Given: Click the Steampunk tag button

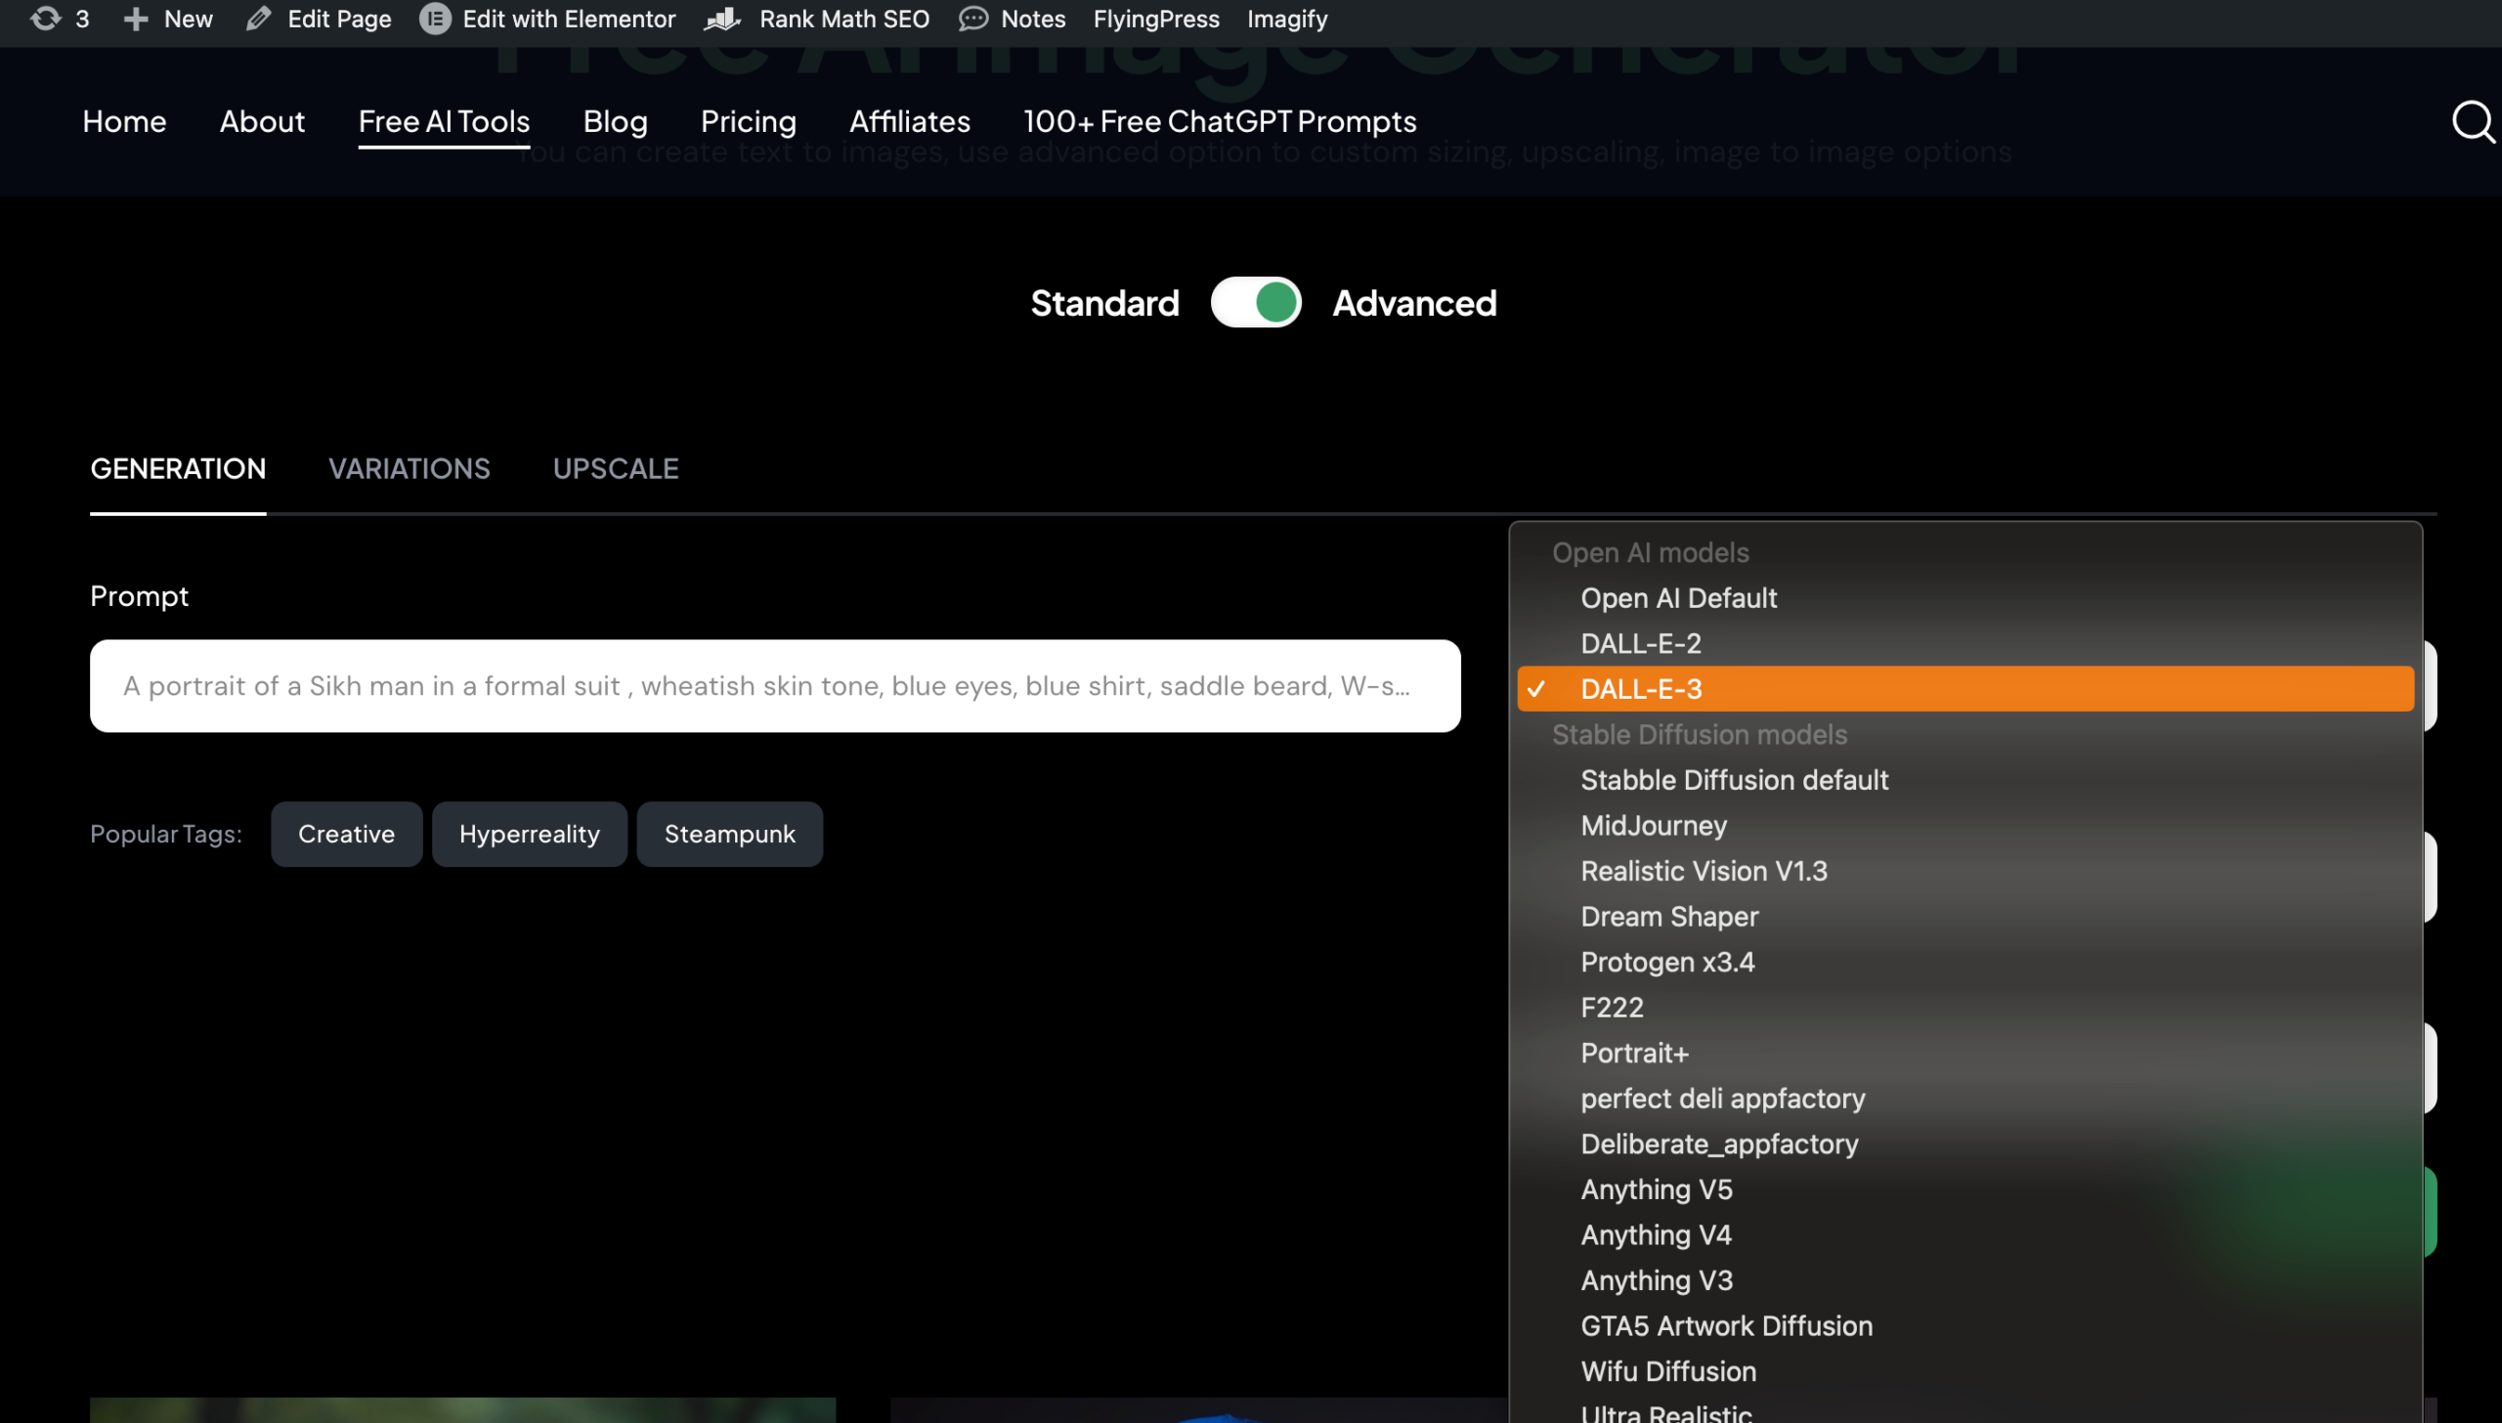Looking at the screenshot, I should [x=729, y=835].
